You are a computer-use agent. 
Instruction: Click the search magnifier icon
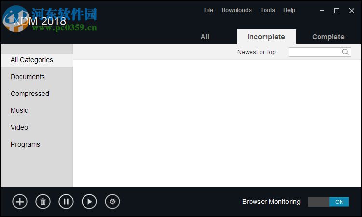pos(345,52)
